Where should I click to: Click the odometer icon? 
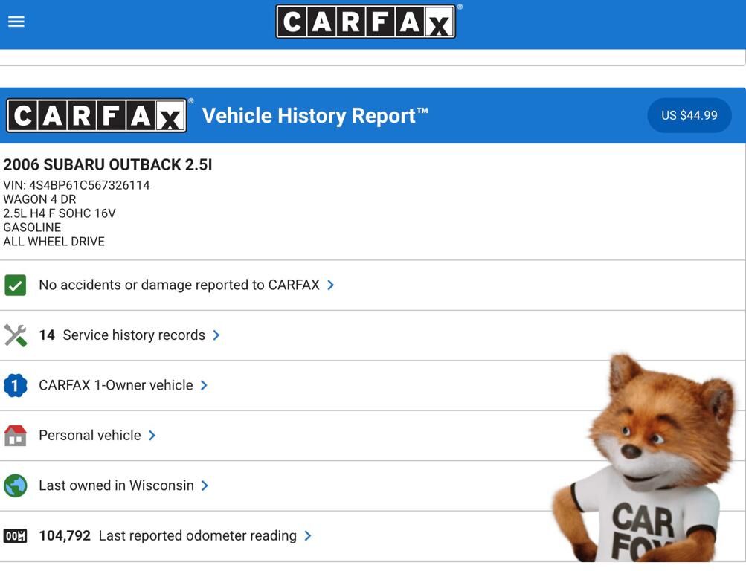pyautogui.click(x=15, y=536)
